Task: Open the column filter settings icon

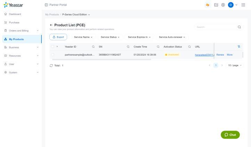Action: tap(239, 47)
